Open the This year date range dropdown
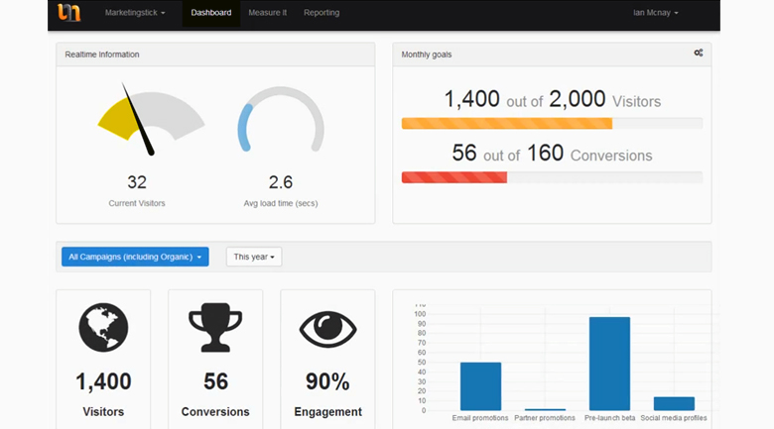774x429 pixels. 254,257
